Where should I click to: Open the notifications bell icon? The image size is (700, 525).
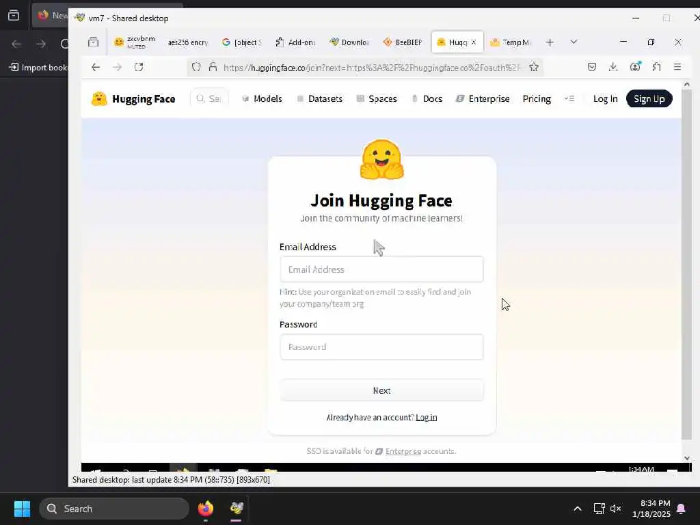[682, 509]
